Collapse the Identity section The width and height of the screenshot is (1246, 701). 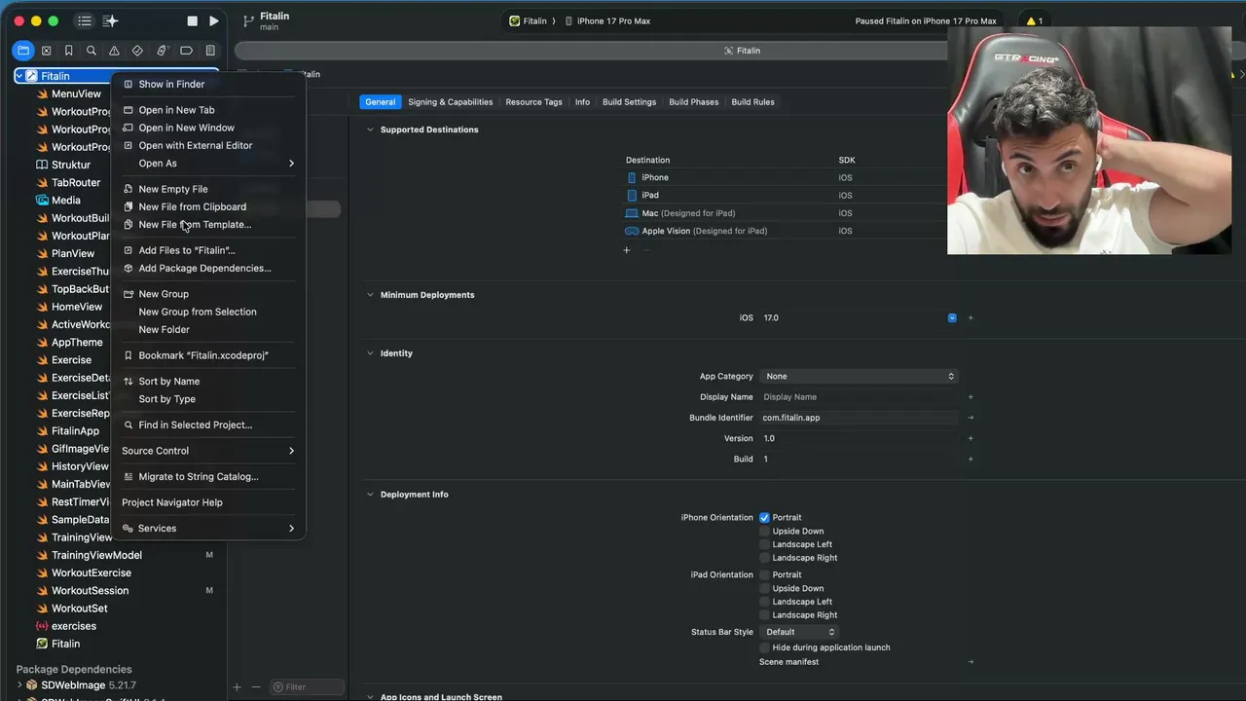coord(370,353)
